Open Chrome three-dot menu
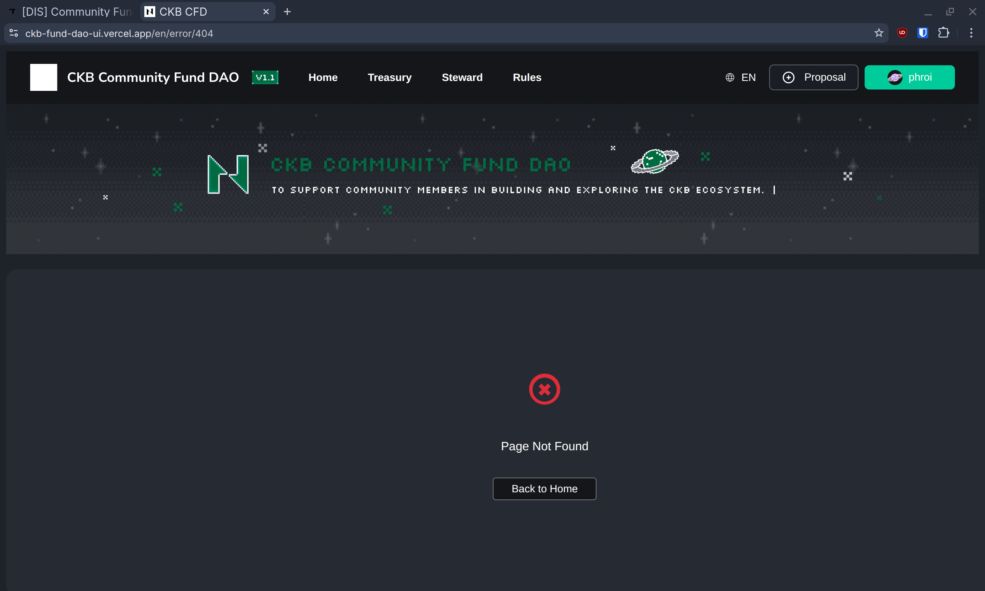This screenshot has height=591, width=985. click(971, 33)
